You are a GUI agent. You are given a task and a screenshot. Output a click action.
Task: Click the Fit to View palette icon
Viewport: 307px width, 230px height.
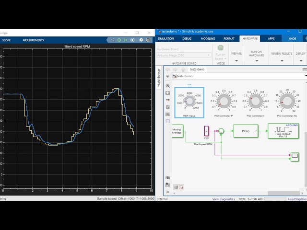(x=167, y=93)
